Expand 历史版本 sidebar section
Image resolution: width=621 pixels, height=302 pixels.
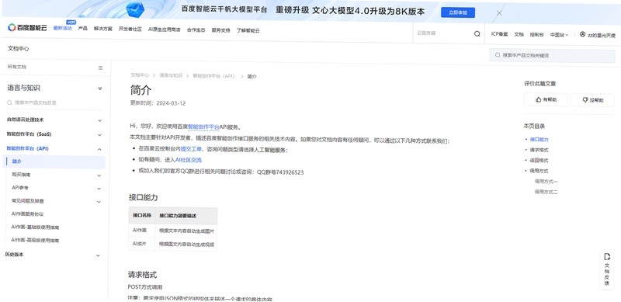click(99, 255)
